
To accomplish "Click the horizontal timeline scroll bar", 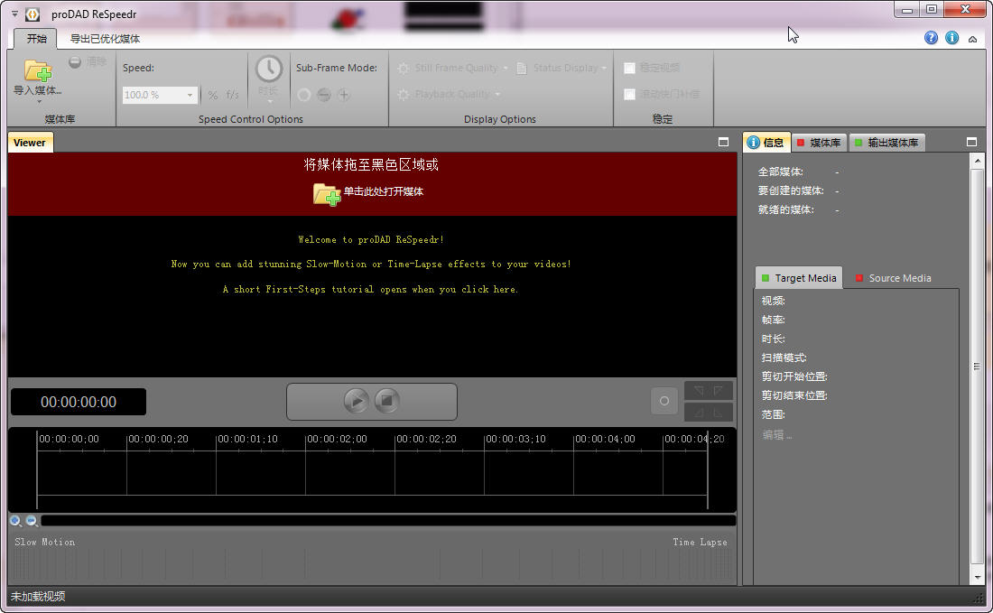I will 388,521.
